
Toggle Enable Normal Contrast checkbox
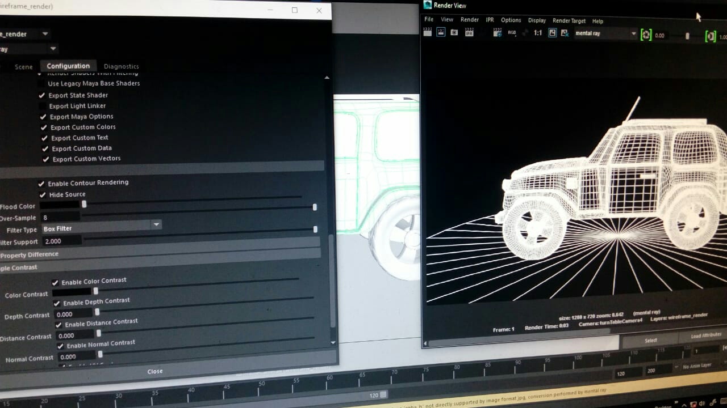pyautogui.click(x=60, y=346)
